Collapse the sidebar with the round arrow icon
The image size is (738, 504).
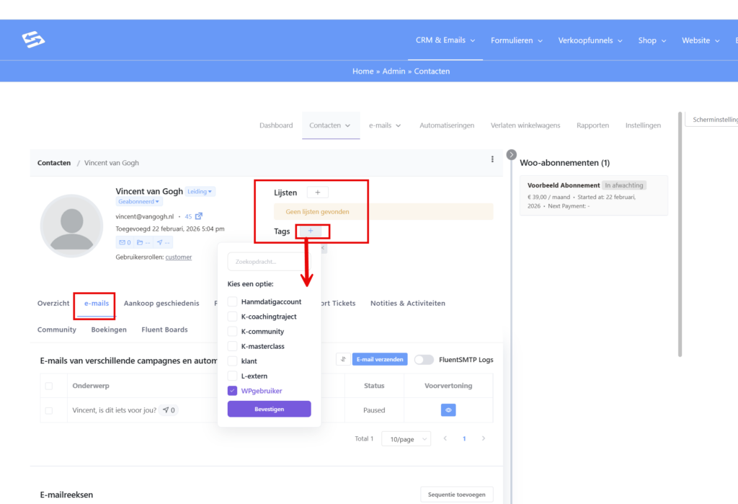click(512, 154)
